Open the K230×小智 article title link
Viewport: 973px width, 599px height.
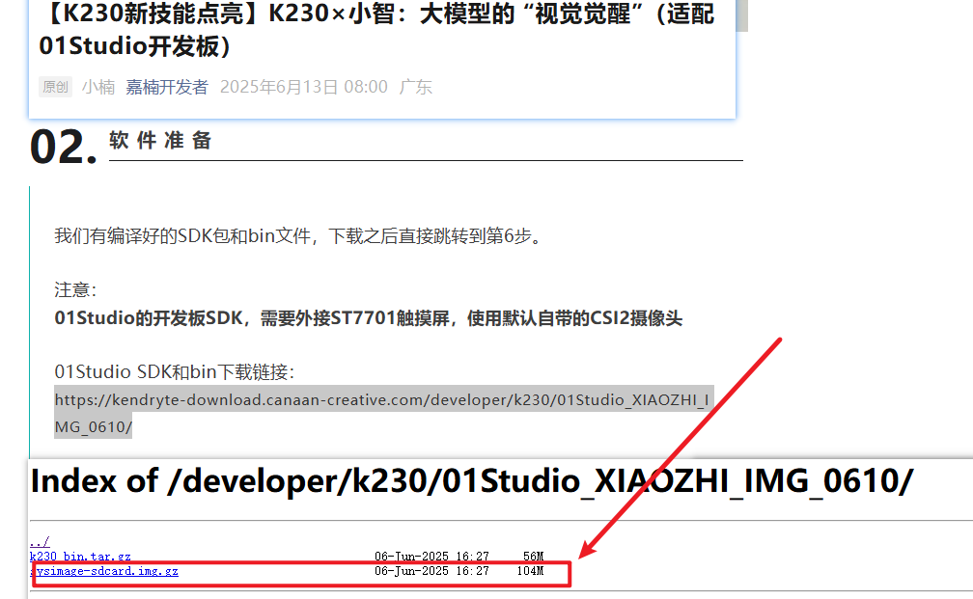coord(376,29)
